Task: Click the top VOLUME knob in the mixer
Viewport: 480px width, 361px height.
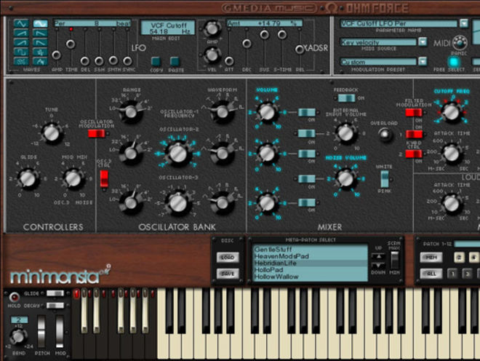Action: 267,112
